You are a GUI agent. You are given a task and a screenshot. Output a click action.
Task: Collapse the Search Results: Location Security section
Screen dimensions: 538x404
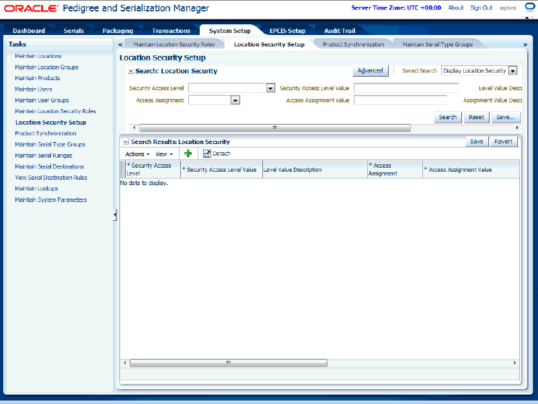pyautogui.click(x=126, y=142)
